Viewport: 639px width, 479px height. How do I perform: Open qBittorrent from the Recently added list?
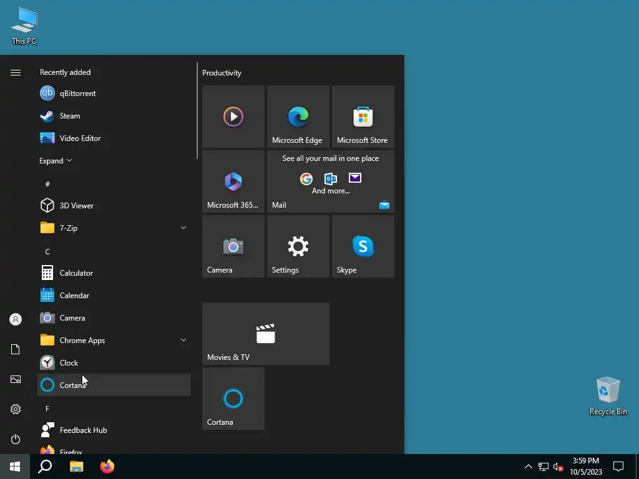114,94
